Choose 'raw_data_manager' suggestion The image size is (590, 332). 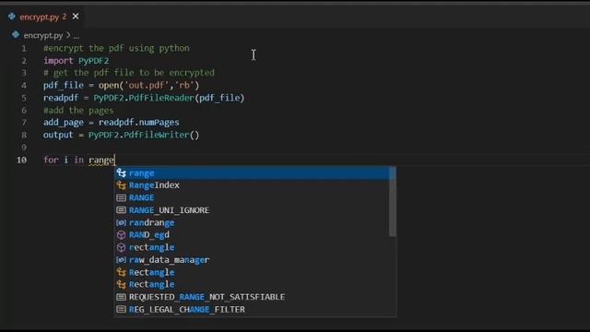click(x=253, y=260)
